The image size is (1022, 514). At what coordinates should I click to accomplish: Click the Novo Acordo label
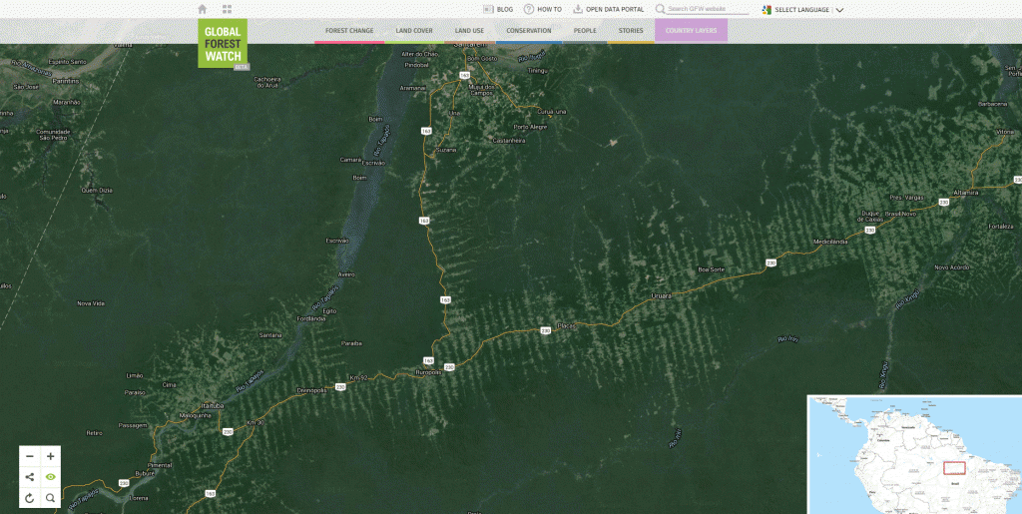pyautogui.click(x=951, y=267)
